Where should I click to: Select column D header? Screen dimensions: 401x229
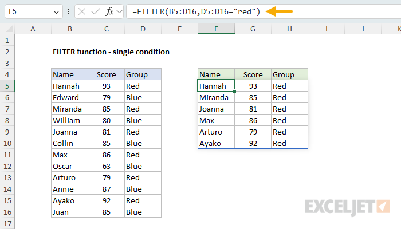pos(143,29)
